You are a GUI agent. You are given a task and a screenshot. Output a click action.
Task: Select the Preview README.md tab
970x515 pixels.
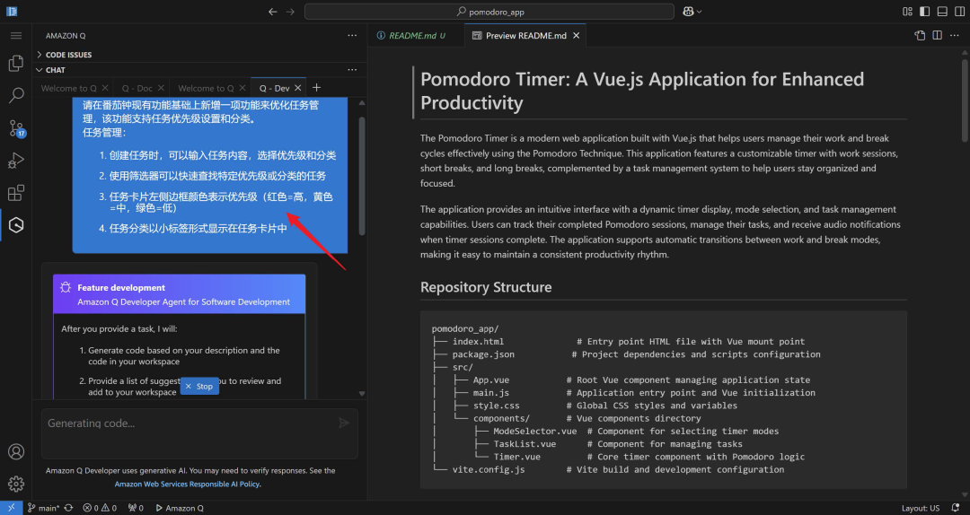coord(525,36)
